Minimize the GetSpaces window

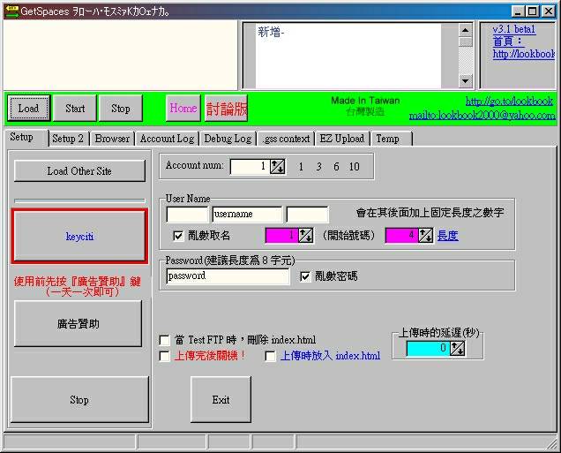(x=518, y=11)
